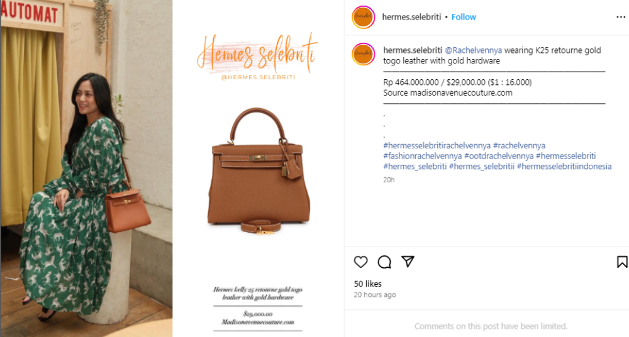Share post using the paper plane icon
Image resolution: width=629 pixels, height=337 pixels.
click(408, 262)
